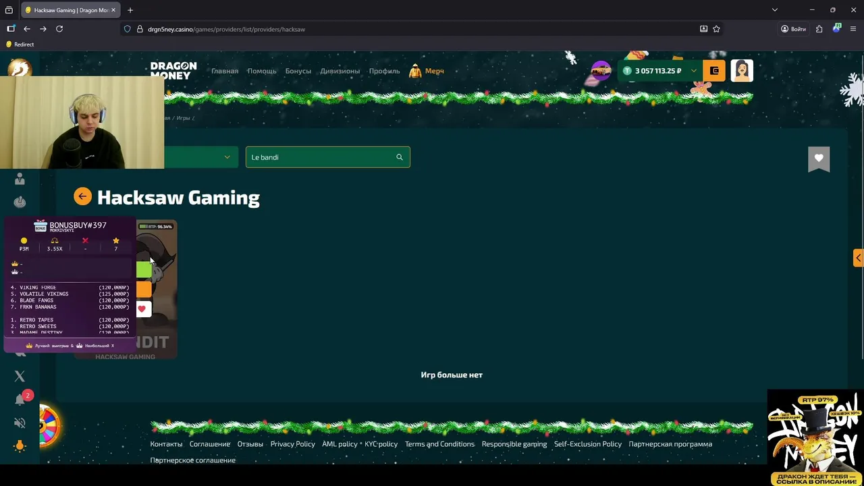Click the person icon in the left sidebar
The width and height of the screenshot is (864, 486).
pos(20,178)
